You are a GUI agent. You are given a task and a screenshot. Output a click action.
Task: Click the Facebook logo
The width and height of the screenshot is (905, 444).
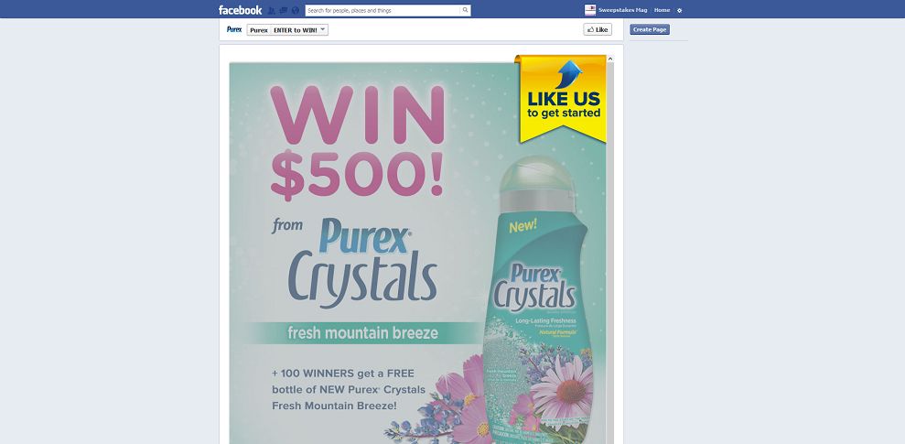tap(240, 10)
